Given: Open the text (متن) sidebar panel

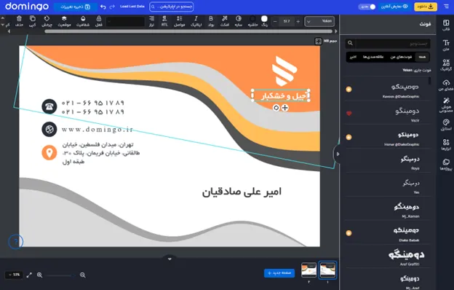Looking at the screenshot, I should coord(446,45).
